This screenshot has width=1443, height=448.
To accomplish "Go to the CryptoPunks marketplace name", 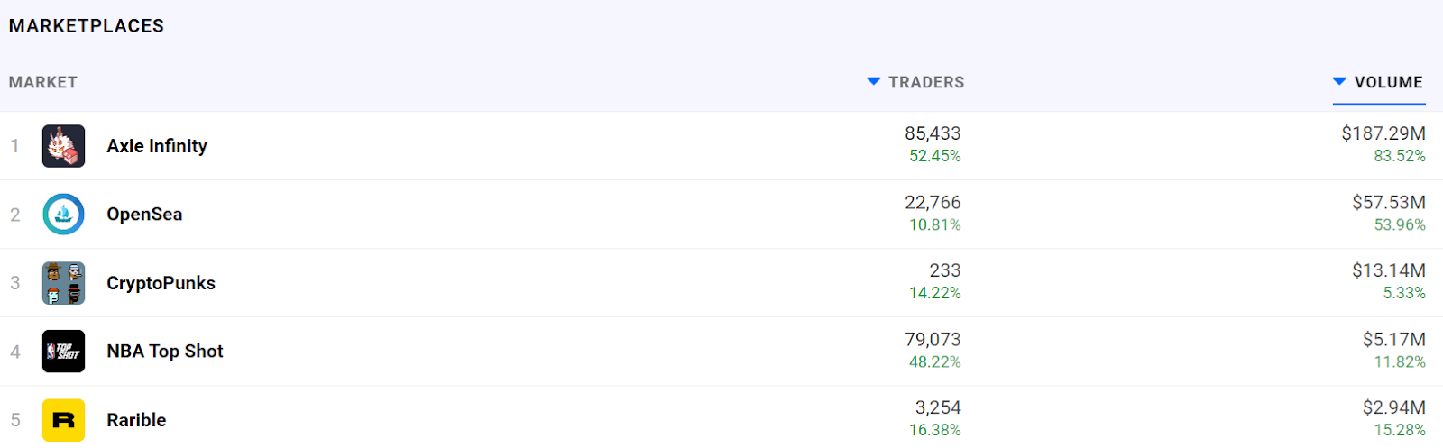I will [161, 283].
